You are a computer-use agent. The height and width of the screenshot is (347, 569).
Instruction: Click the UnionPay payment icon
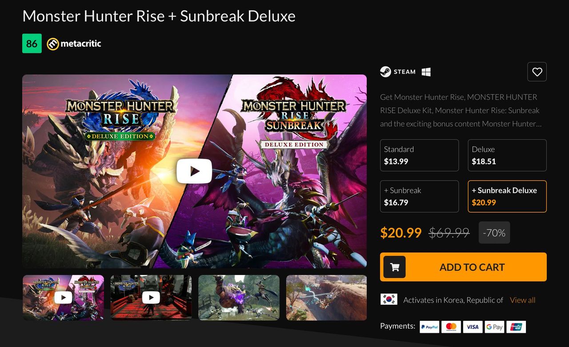tap(516, 327)
